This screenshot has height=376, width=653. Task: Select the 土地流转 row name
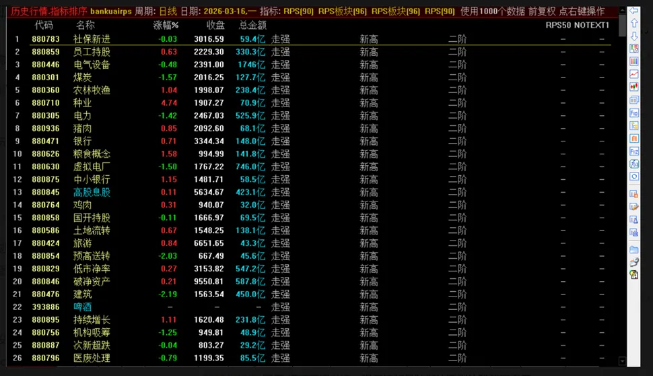[x=92, y=230]
